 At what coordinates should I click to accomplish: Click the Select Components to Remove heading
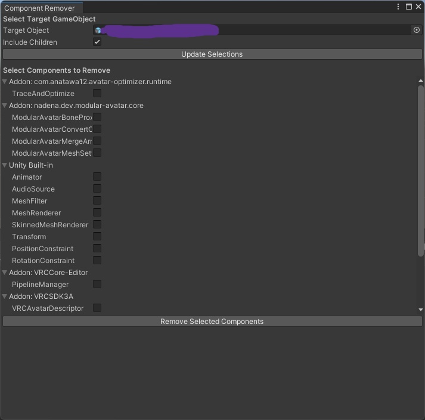[x=57, y=70]
